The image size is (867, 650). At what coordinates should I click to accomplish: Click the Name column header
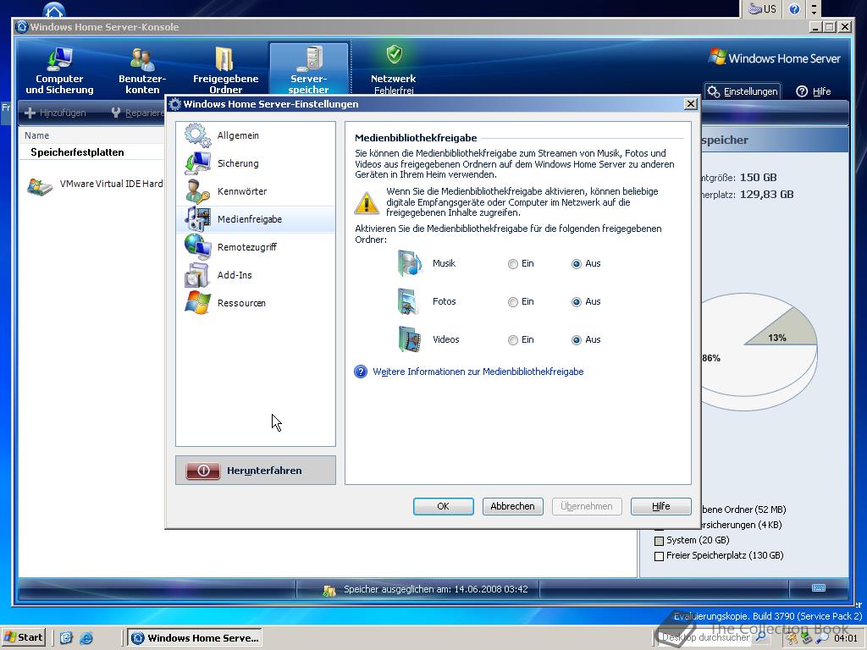[91, 136]
